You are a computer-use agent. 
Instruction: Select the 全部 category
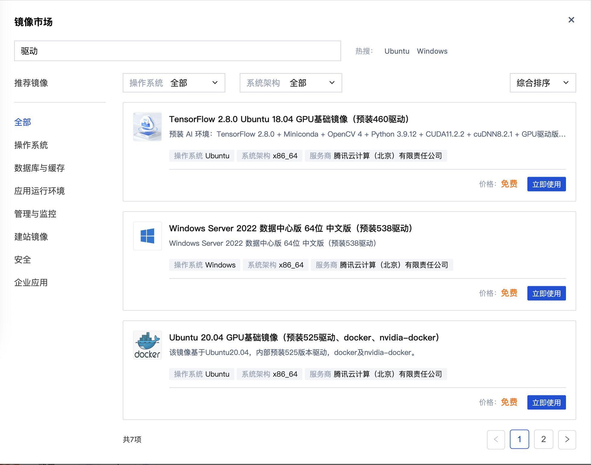[x=23, y=122]
